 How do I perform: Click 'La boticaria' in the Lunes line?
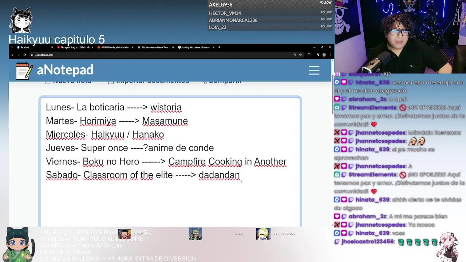pyautogui.click(x=100, y=107)
